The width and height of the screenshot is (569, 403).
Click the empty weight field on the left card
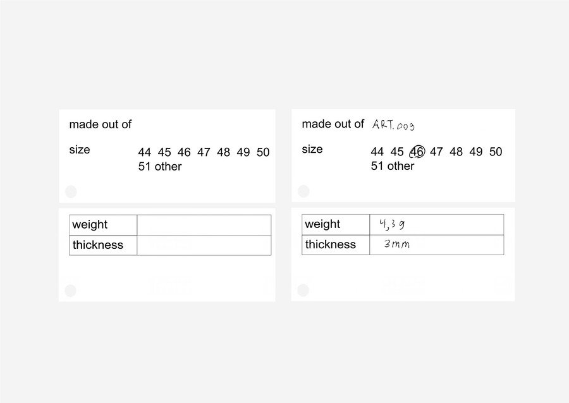[204, 225]
